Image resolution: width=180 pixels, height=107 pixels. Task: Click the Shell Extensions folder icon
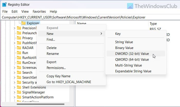pos(19,87)
